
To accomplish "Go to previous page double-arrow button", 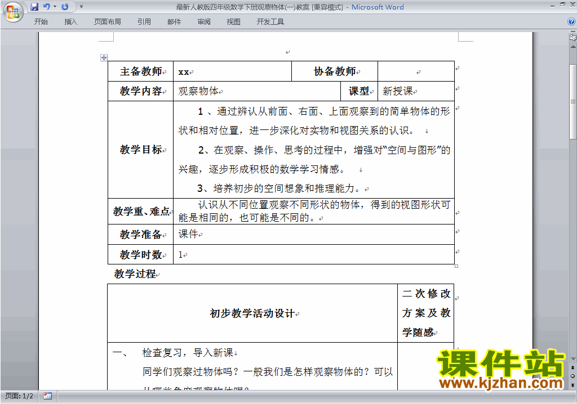I will 572,367.
